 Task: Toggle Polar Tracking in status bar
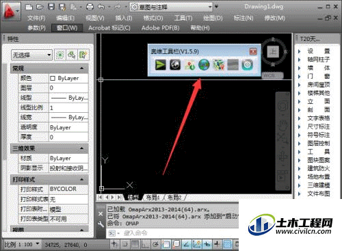pos(155,244)
